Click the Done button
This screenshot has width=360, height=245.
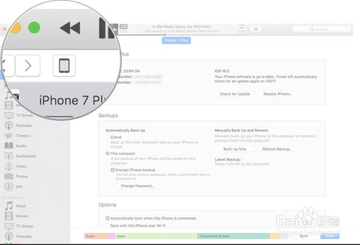330,236
